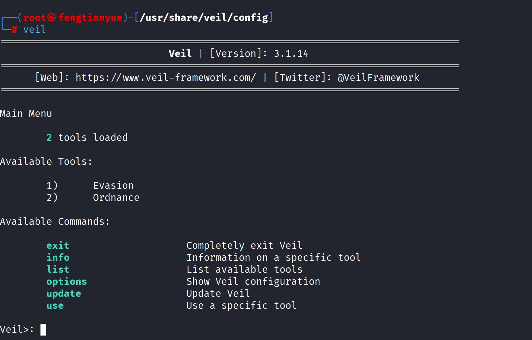Click the typed veil command
The image size is (532, 340).
pos(34,29)
